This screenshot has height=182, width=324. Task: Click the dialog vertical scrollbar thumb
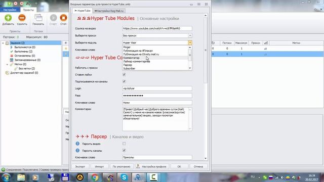206,50
